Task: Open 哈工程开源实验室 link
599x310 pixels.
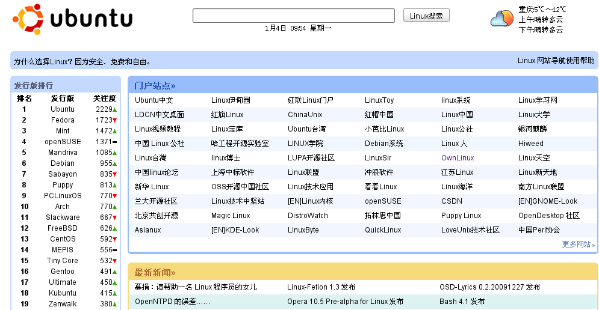Action: pos(240,144)
